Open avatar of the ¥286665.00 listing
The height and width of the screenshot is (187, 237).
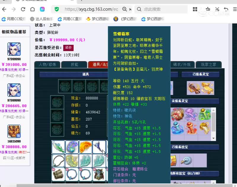14,90
